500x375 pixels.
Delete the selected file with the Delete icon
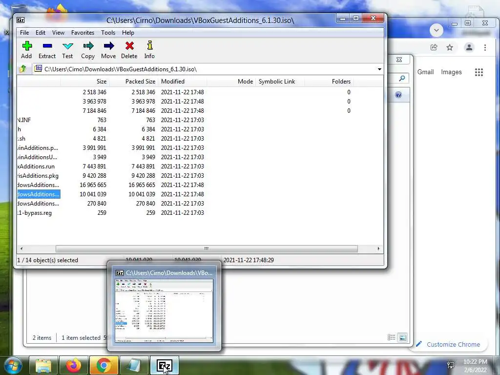point(129,50)
